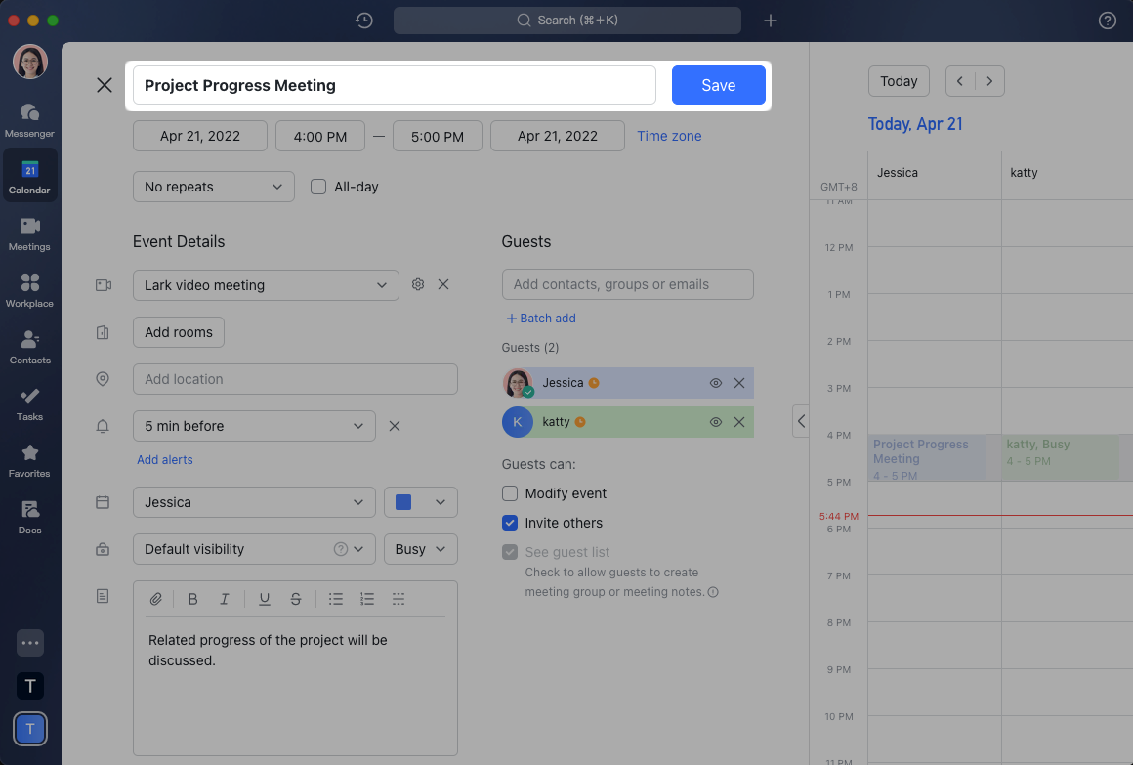Open Messenger in the sidebar
This screenshot has width=1133, height=765.
coord(29,119)
